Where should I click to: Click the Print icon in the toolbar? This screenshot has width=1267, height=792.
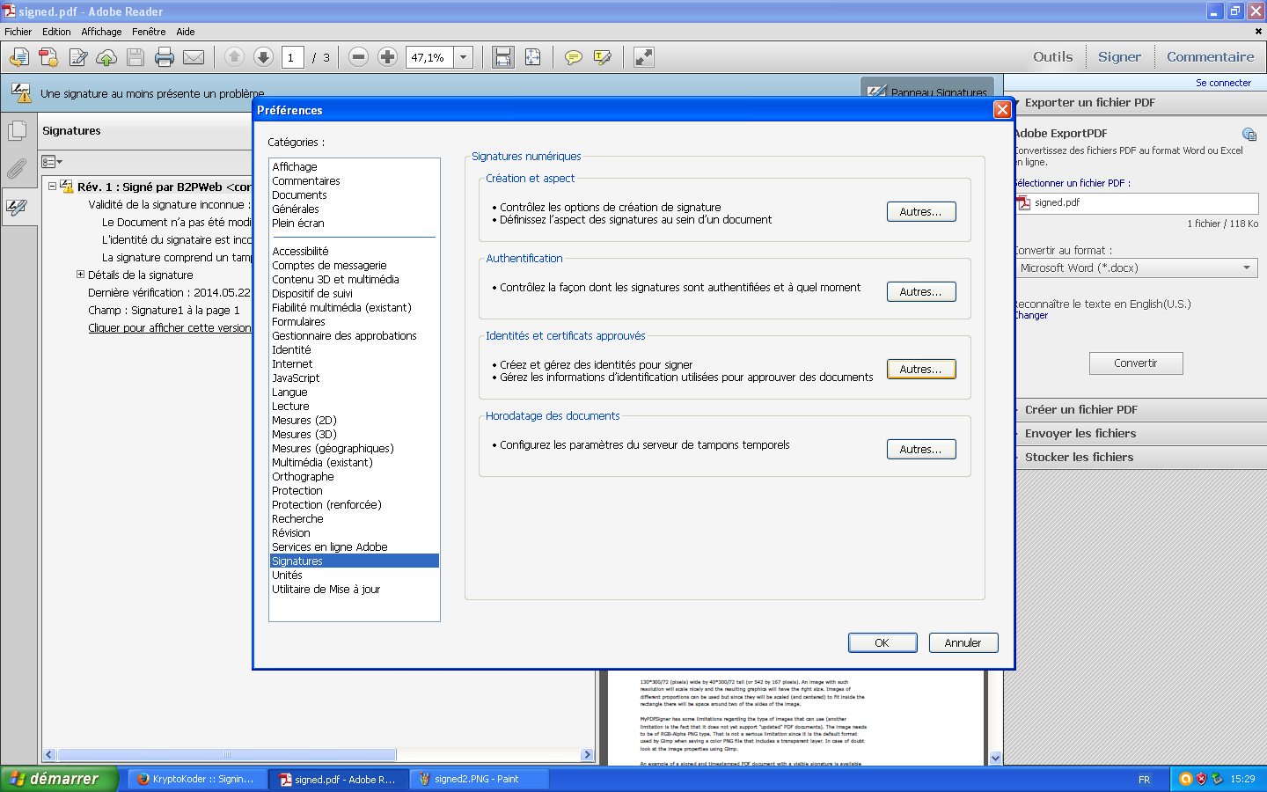click(x=165, y=57)
